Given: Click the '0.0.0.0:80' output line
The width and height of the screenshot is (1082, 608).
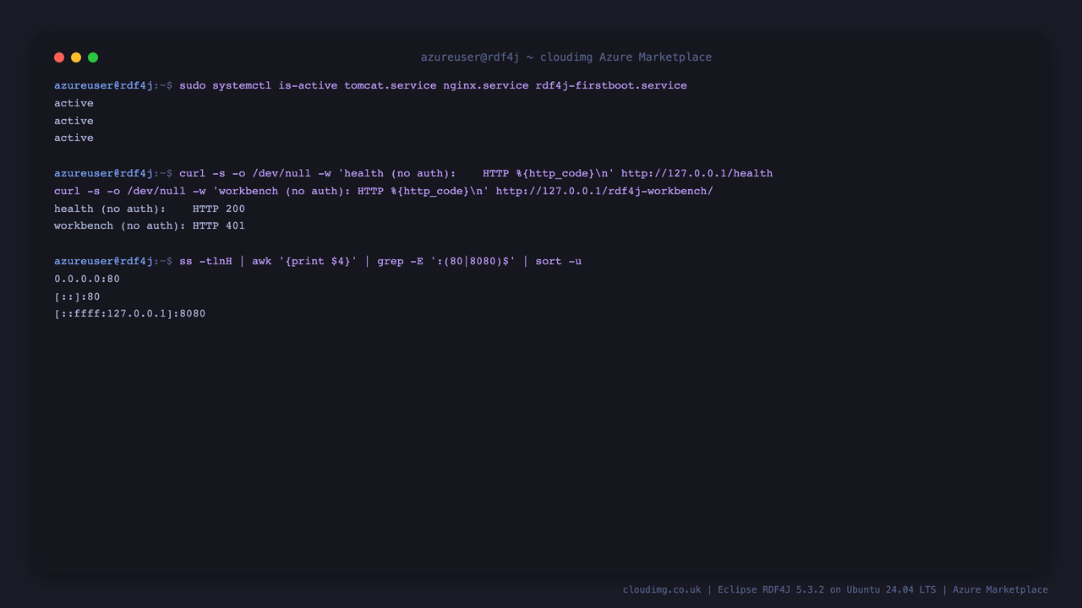Looking at the screenshot, I should coord(87,279).
